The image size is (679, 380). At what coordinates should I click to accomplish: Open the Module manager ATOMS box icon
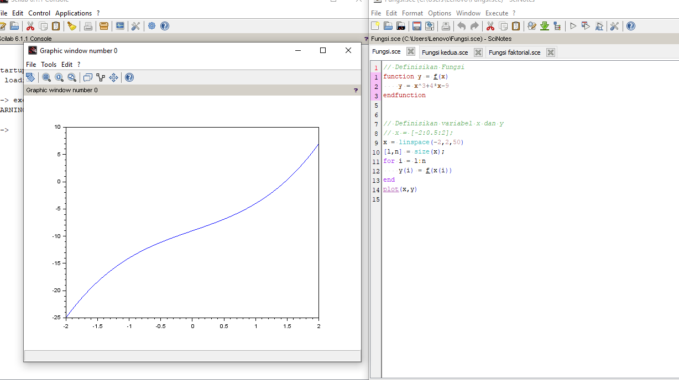[104, 26]
